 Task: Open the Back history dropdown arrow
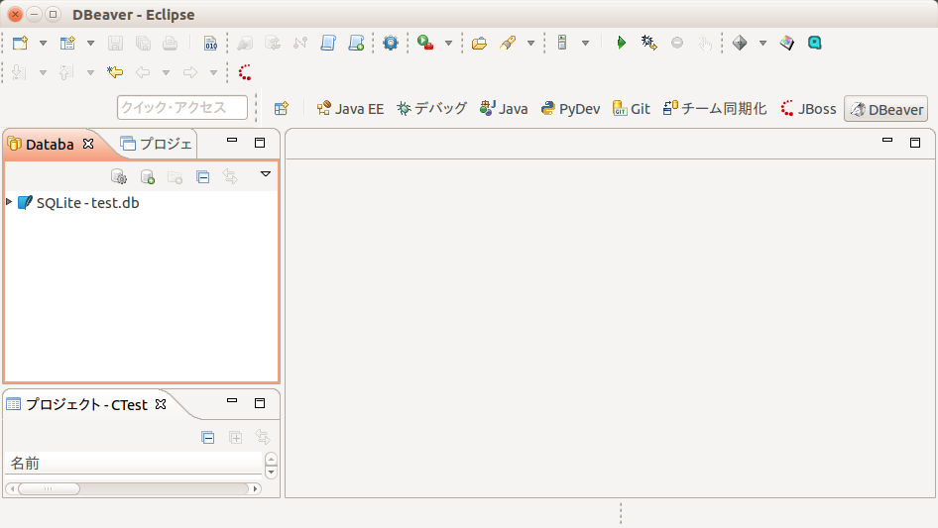pos(166,73)
